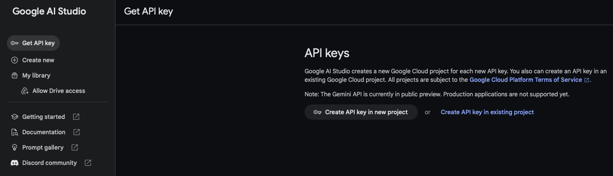Click the external link icon next to Discord community
613x176 pixels.
coord(88,163)
